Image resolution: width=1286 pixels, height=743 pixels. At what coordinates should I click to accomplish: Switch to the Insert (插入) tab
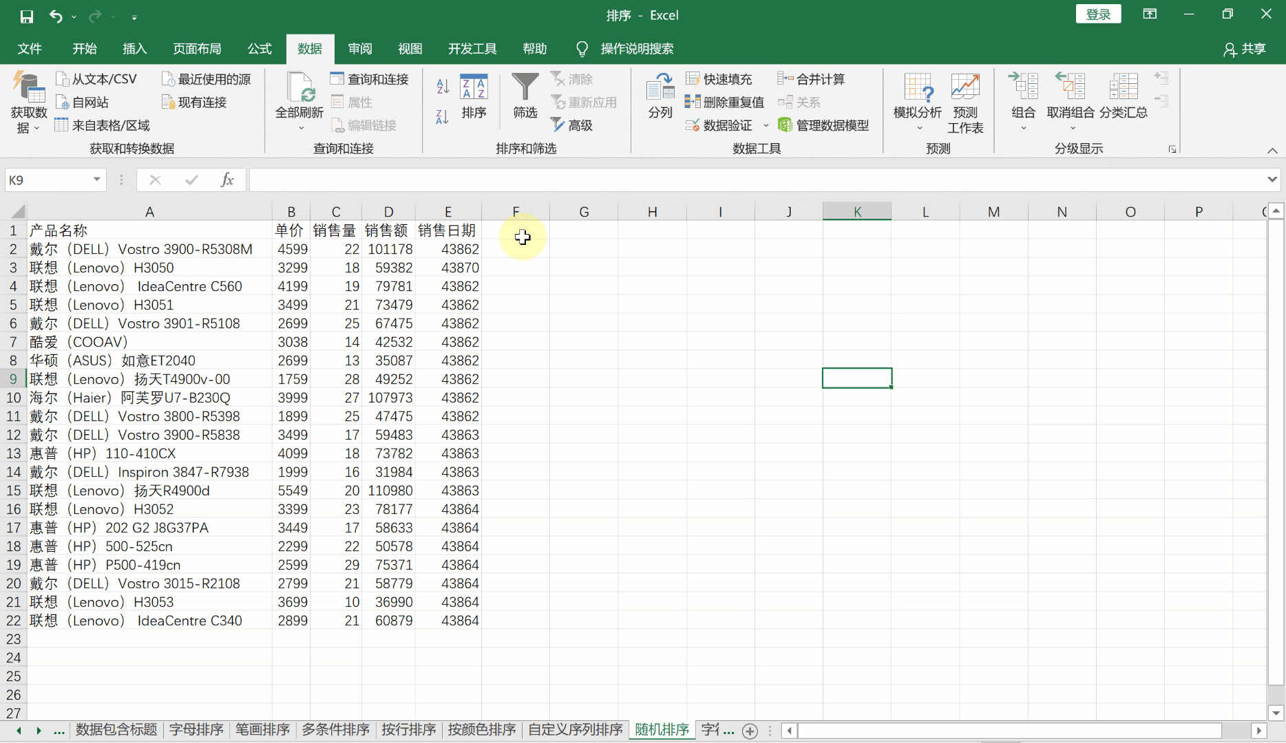coord(135,49)
